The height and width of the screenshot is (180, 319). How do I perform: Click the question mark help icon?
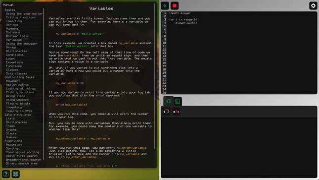point(6,174)
